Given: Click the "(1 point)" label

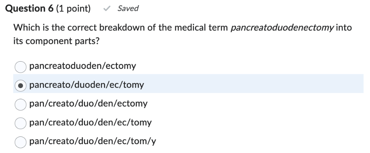Looking at the screenshot, I should coord(73,8).
